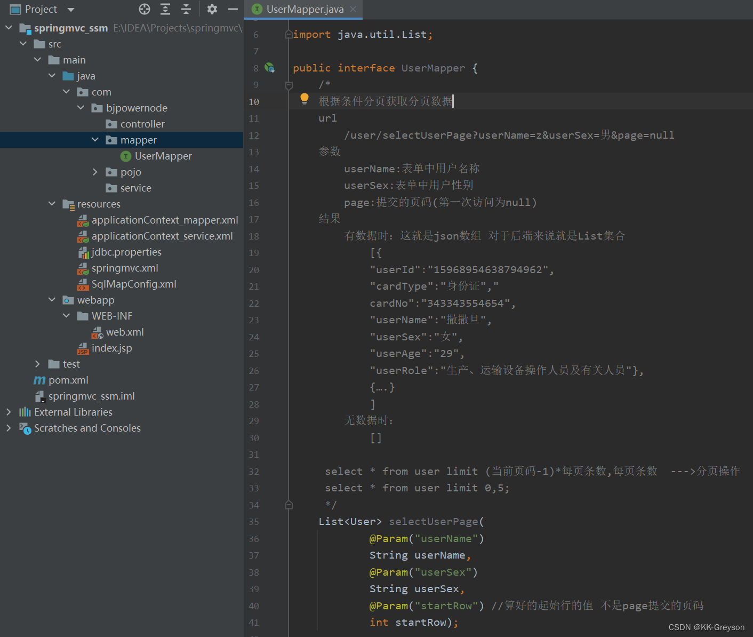
Task: Click line 33 select from user limit 0,5
Action: pyautogui.click(x=417, y=488)
